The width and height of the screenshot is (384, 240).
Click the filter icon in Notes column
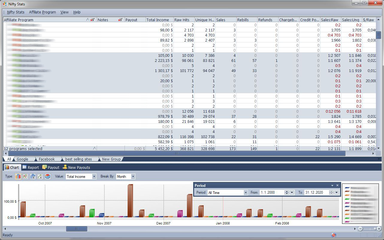click(120, 20)
